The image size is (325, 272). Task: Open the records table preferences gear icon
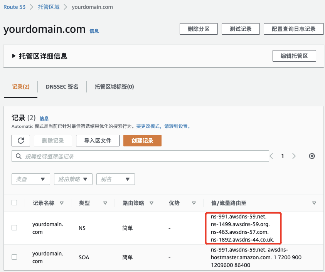point(312,156)
